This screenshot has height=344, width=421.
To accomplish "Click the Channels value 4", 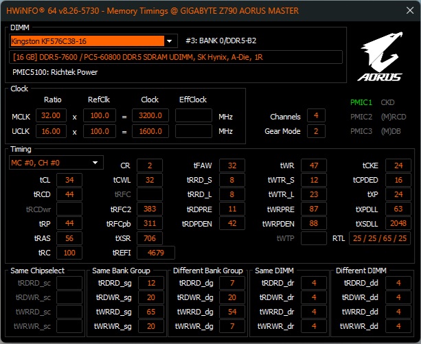I will pos(316,115).
